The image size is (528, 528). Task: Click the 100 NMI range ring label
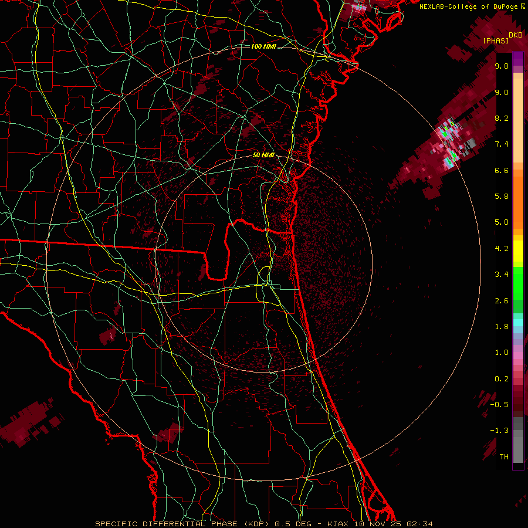[x=263, y=46]
